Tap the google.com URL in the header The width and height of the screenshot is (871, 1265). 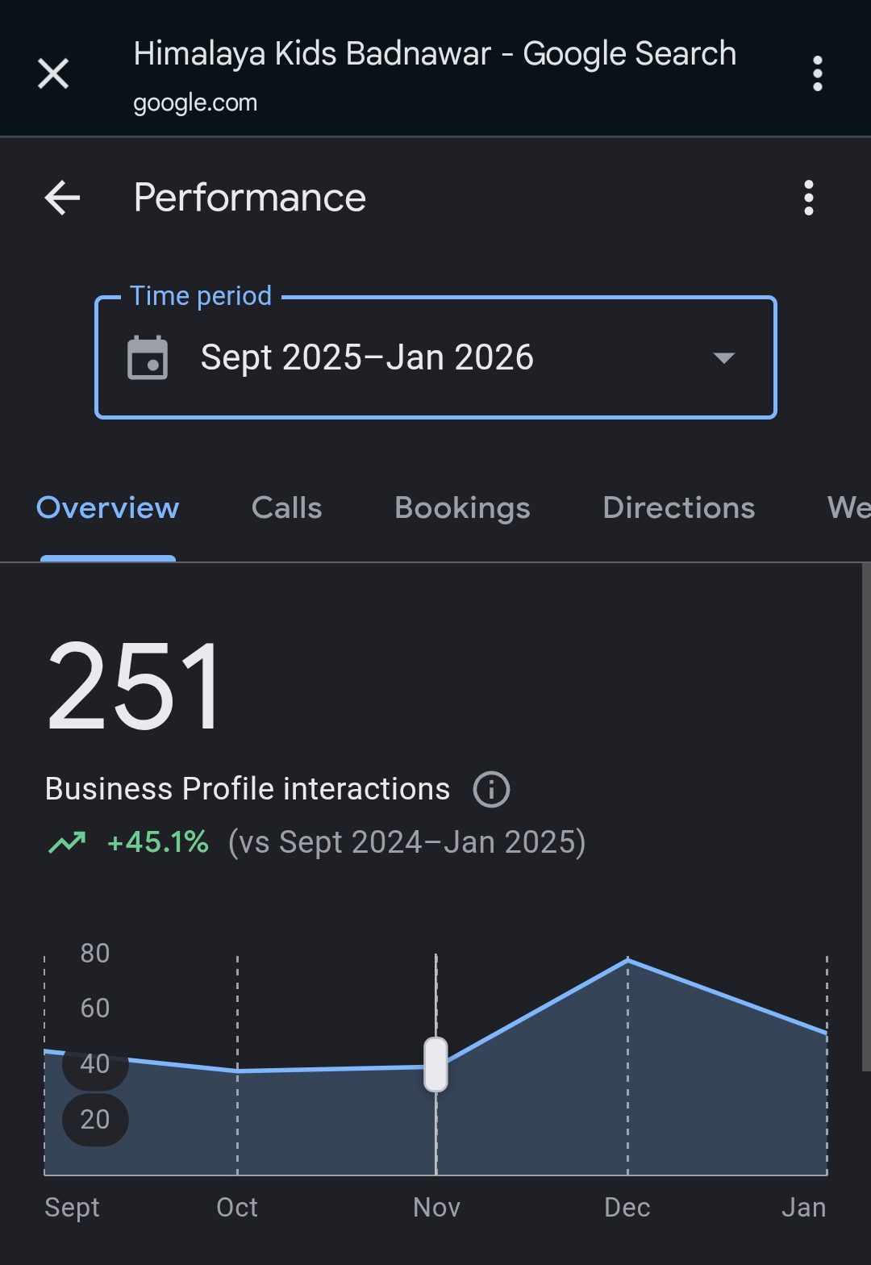[x=195, y=103]
